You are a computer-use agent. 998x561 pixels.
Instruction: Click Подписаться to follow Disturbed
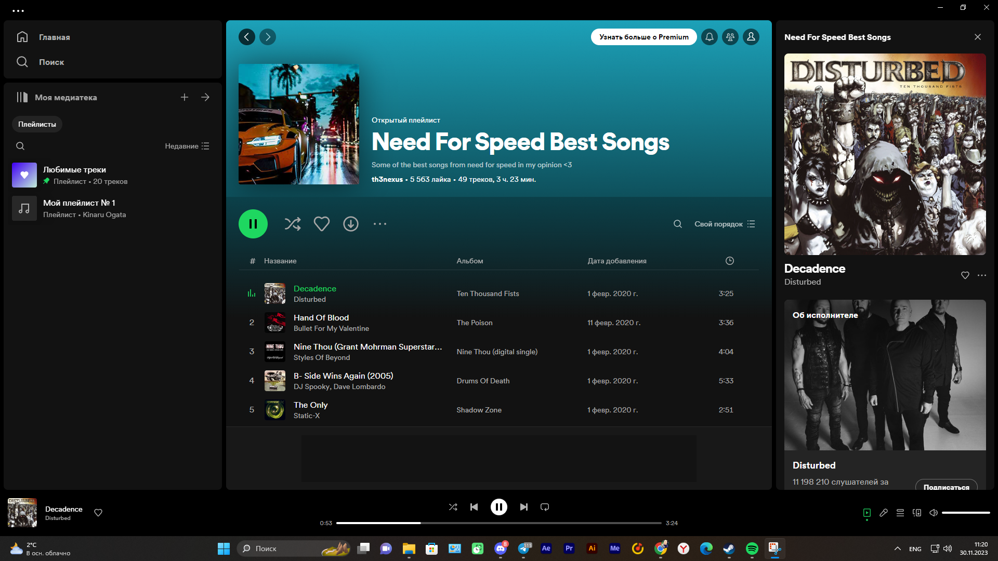click(x=947, y=486)
